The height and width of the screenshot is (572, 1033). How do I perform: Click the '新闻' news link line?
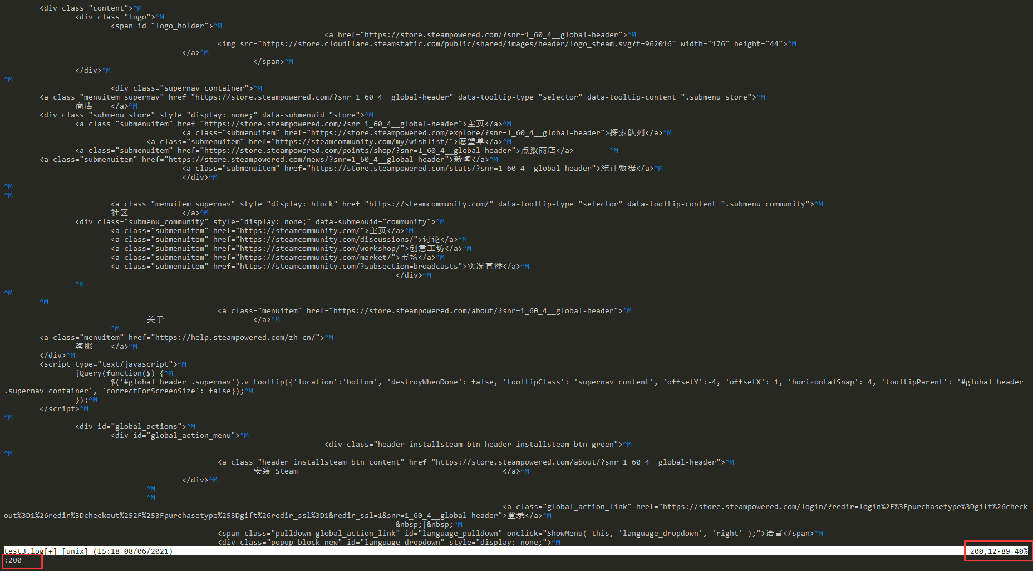click(269, 159)
